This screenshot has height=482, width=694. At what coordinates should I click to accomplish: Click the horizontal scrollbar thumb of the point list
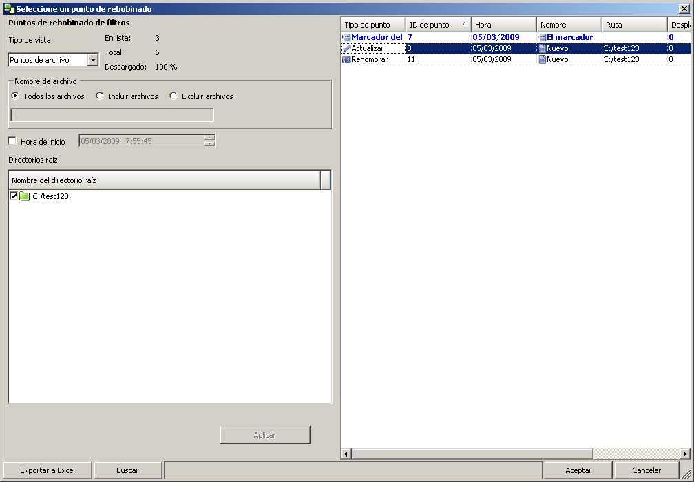click(x=472, y=454)
